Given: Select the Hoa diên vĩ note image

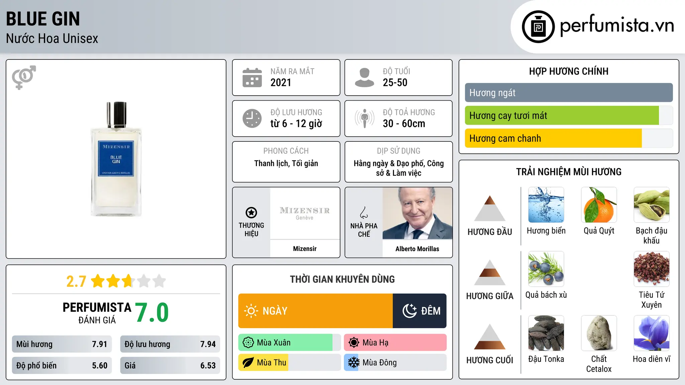Looking at the screenshot, I should (652, 333).
